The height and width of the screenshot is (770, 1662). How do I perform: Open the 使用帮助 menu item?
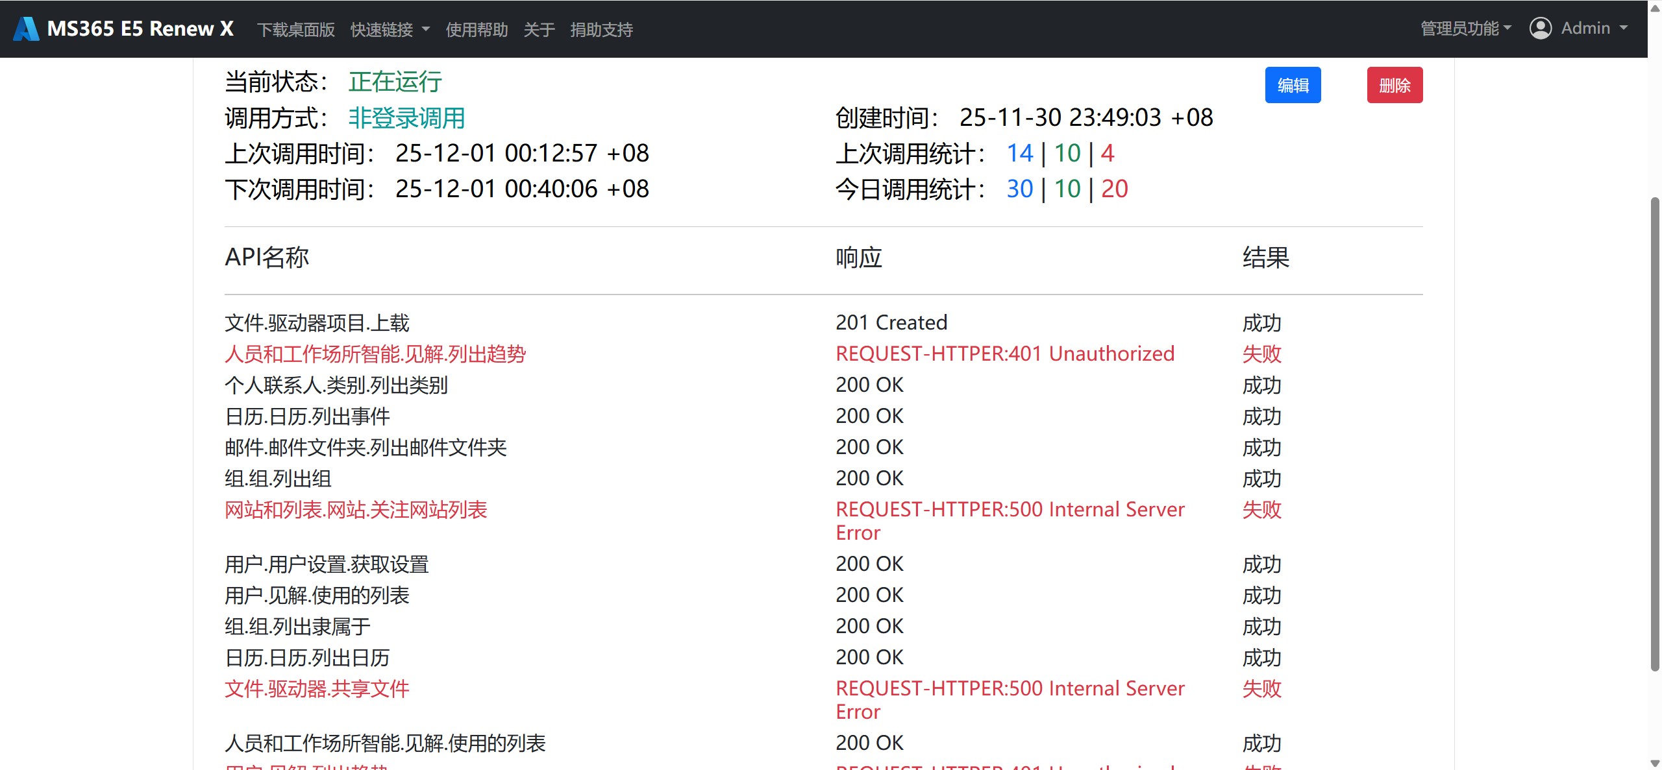point(477,29)
